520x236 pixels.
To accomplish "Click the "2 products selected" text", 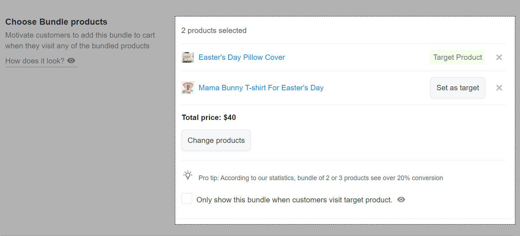I will 214,30.
